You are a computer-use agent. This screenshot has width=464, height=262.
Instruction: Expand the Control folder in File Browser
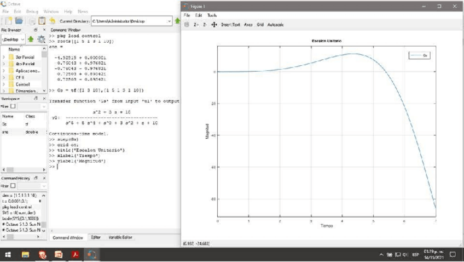click(x=4, y=84)
